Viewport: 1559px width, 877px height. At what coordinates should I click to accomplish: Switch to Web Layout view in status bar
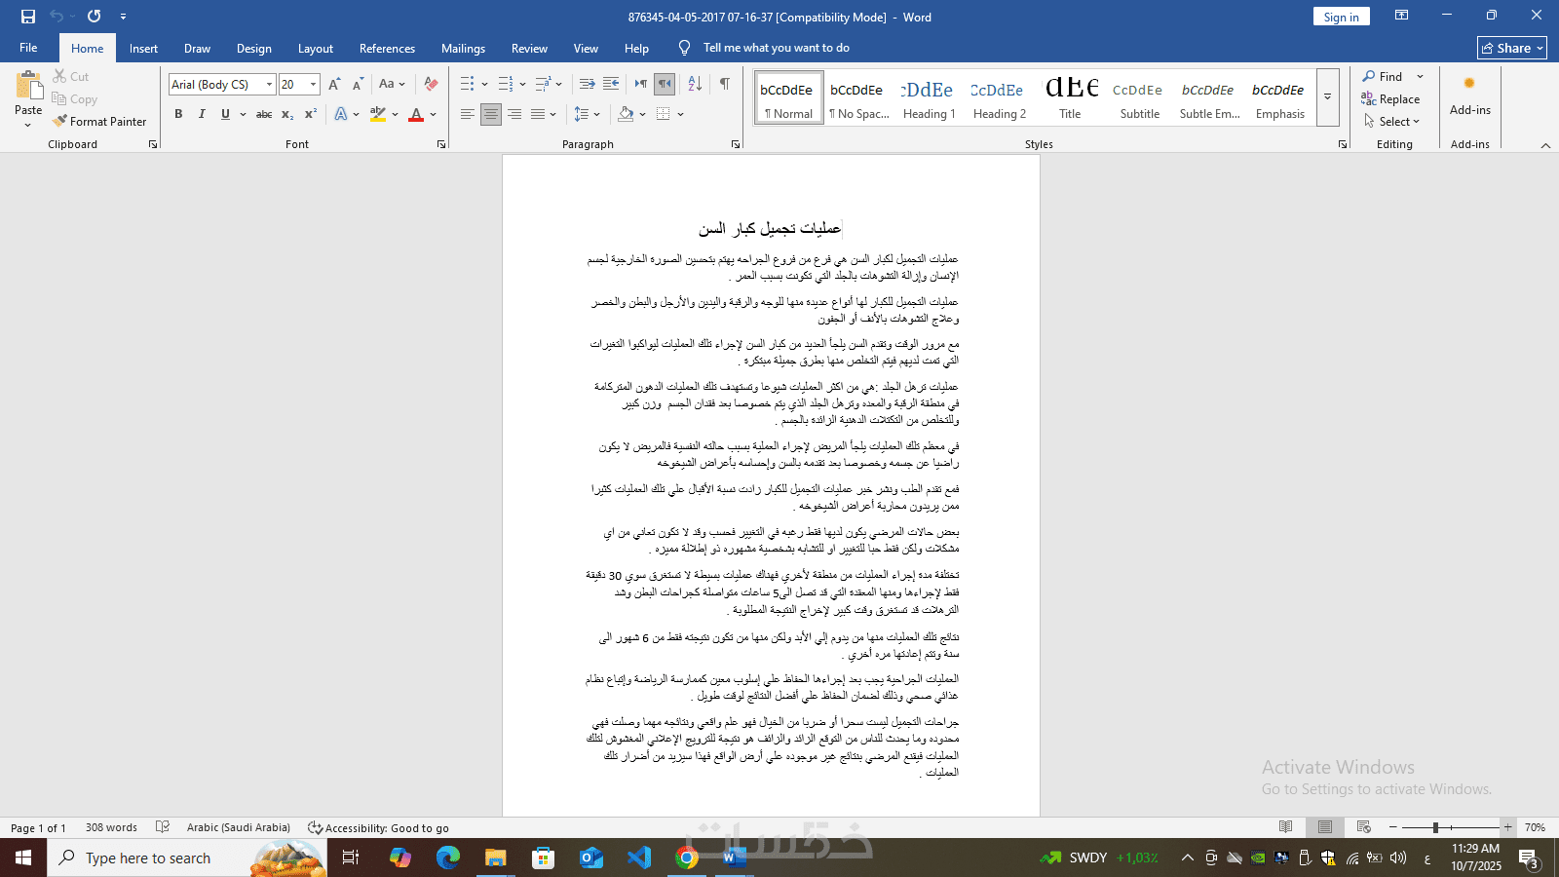click(x=1364, y=827)
